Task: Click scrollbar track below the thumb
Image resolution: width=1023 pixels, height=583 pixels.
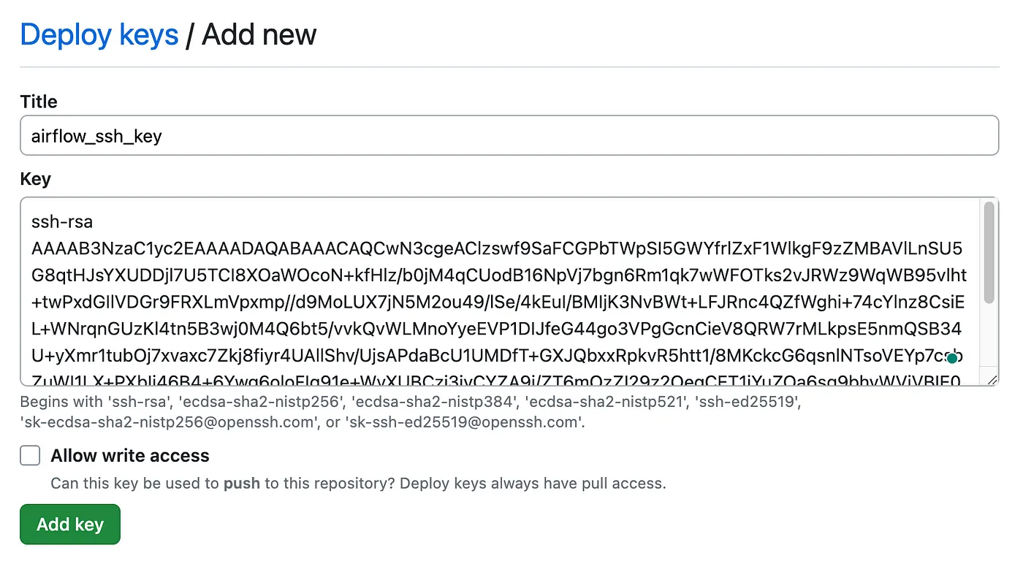Action: coord(989,335)
